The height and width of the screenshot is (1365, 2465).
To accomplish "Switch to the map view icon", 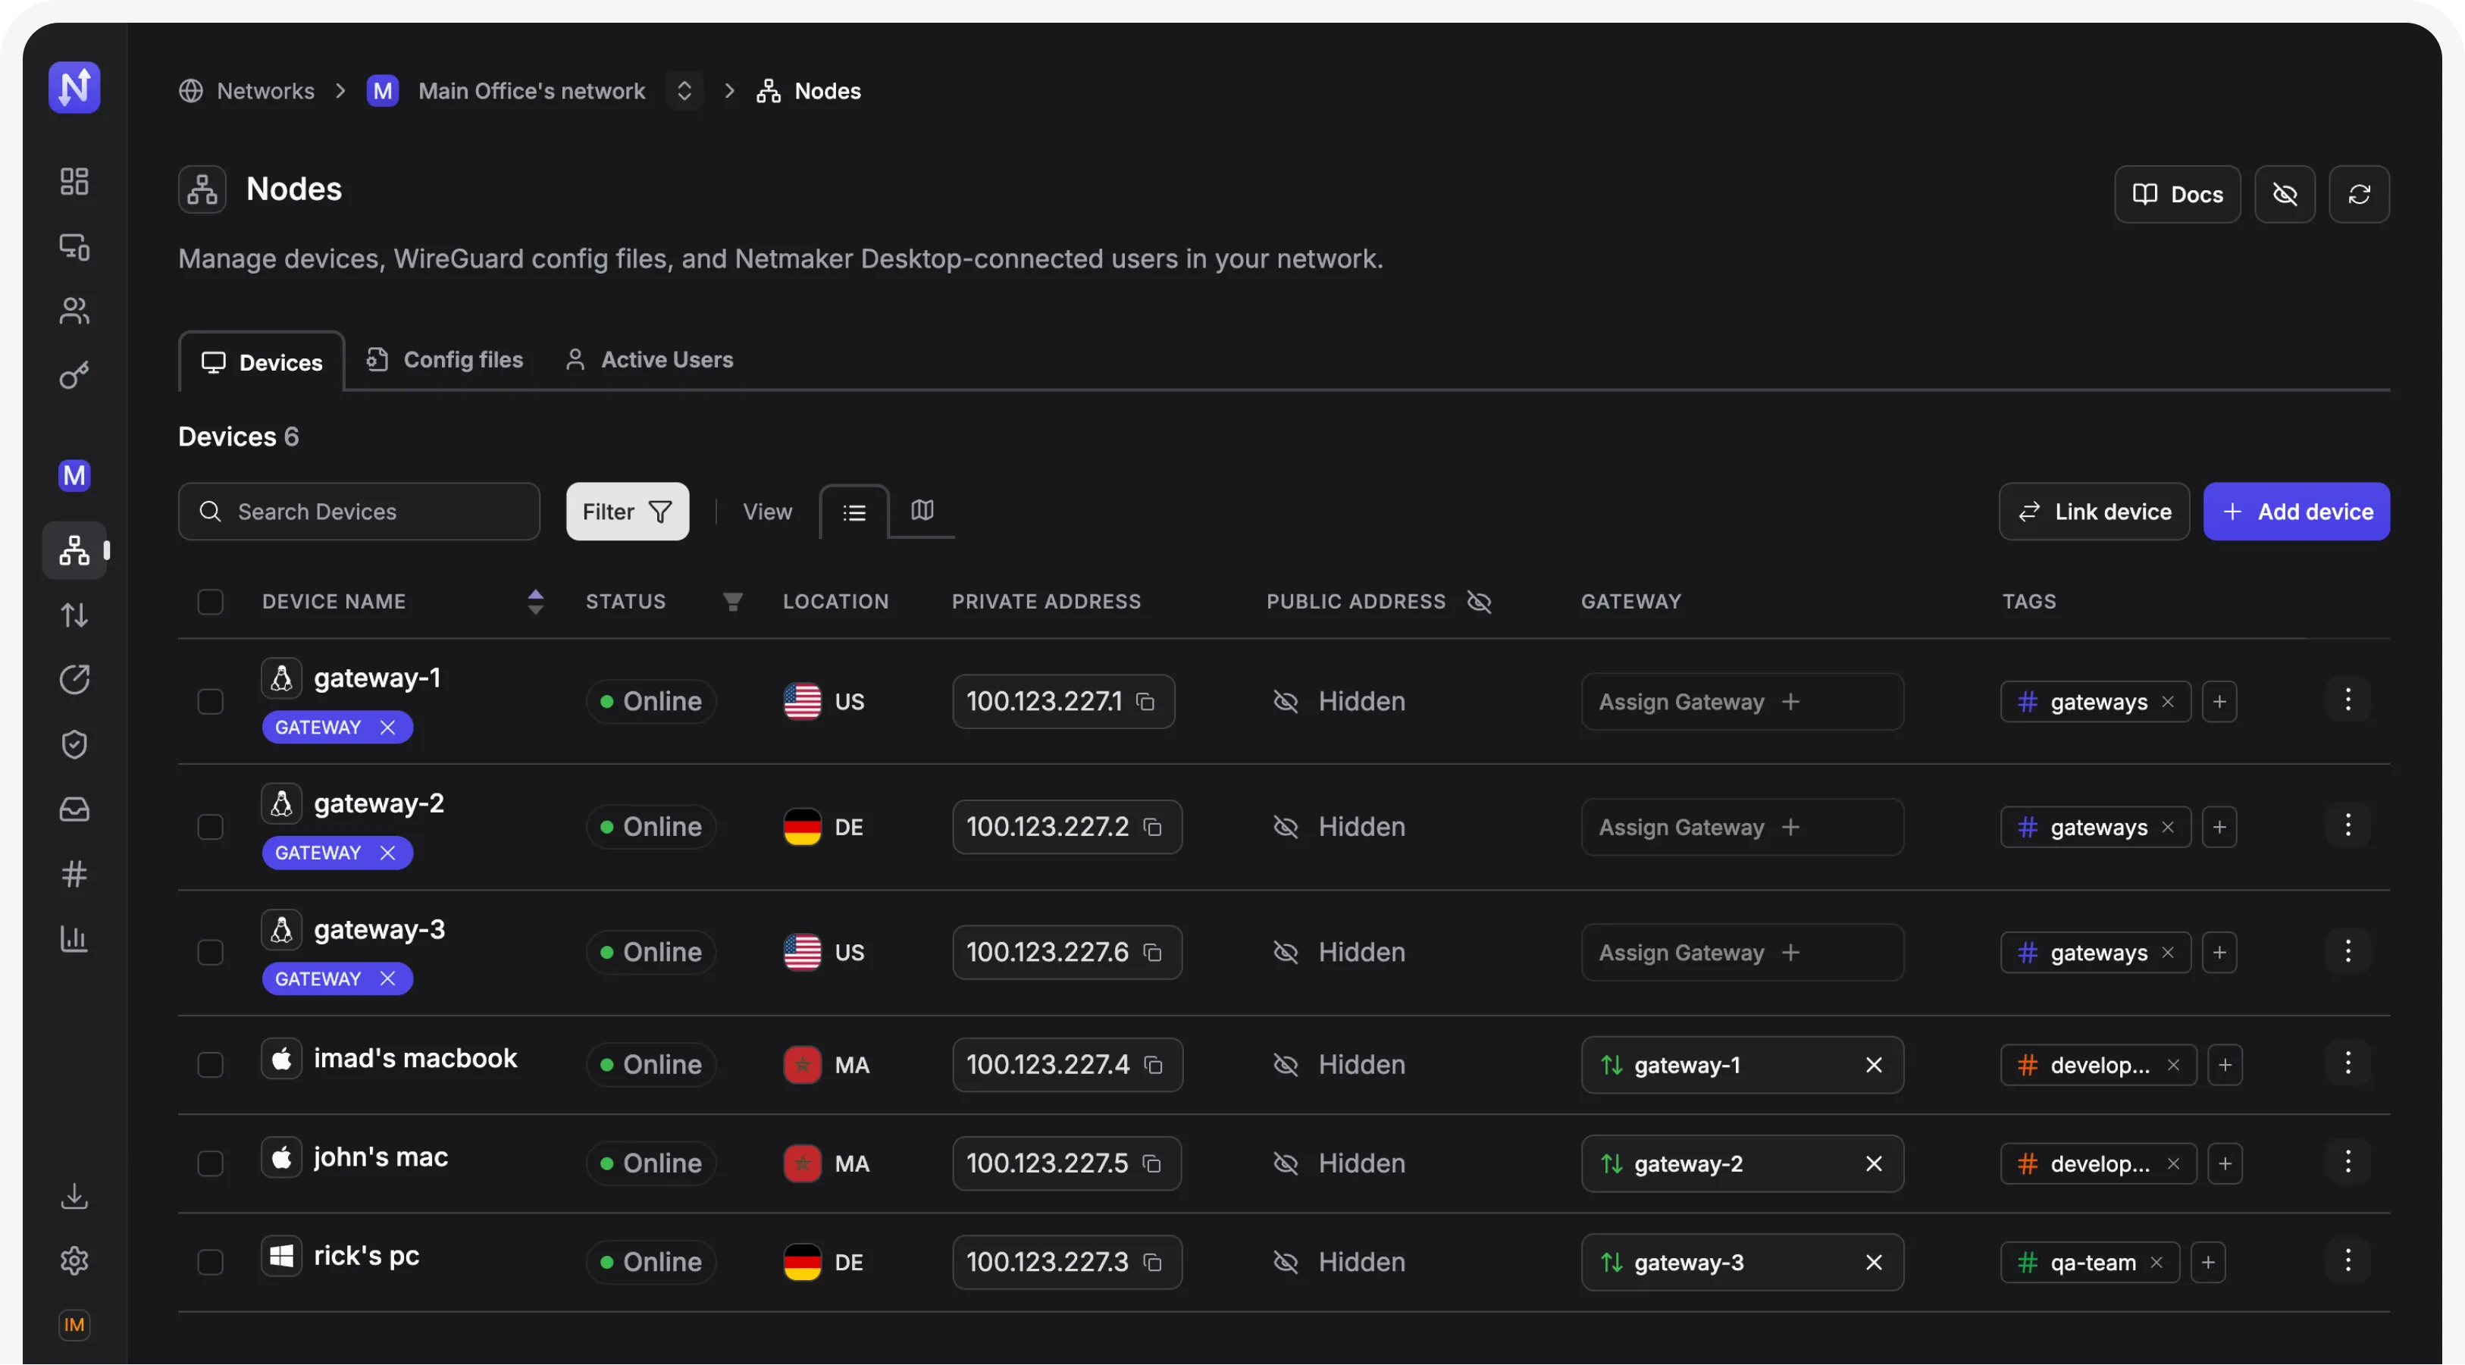I will (922, 511).
